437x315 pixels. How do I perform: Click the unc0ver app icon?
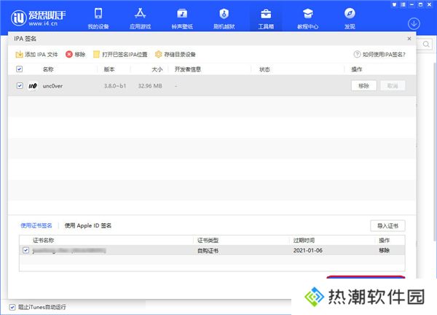pyautogui.click(x=33, y=85)
